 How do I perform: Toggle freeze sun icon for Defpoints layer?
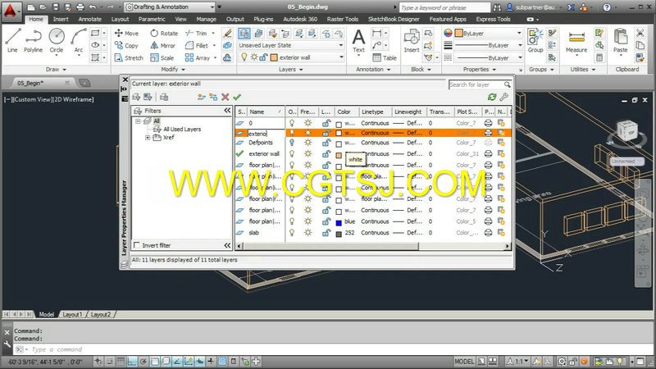pyautogui.click(x=308, y=143)
